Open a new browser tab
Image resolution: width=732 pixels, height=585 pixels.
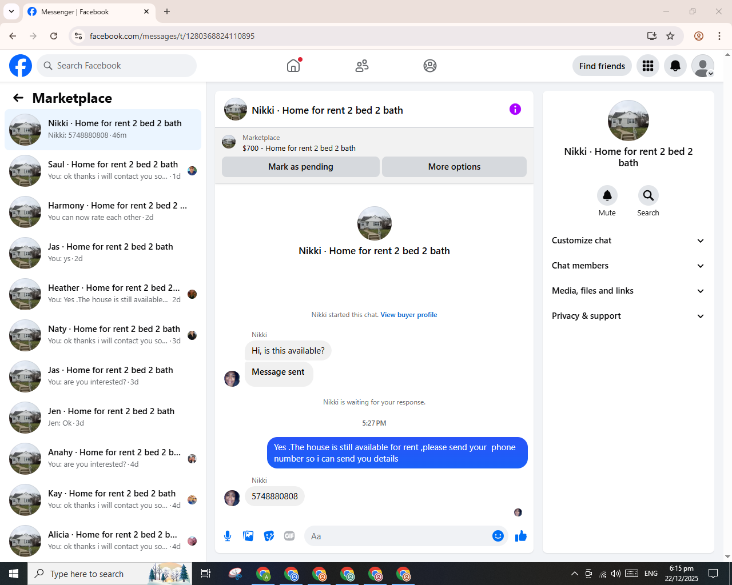tap(167, 11)
